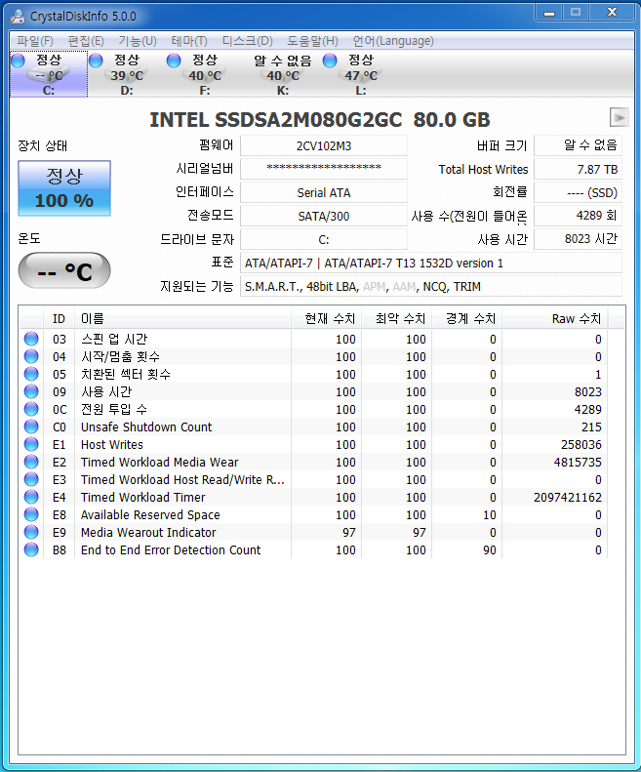
Task: Click the firmware field 2CV102M3
Action: 324,145
